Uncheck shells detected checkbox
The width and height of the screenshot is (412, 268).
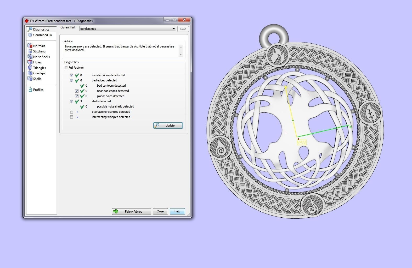point(71,101)
